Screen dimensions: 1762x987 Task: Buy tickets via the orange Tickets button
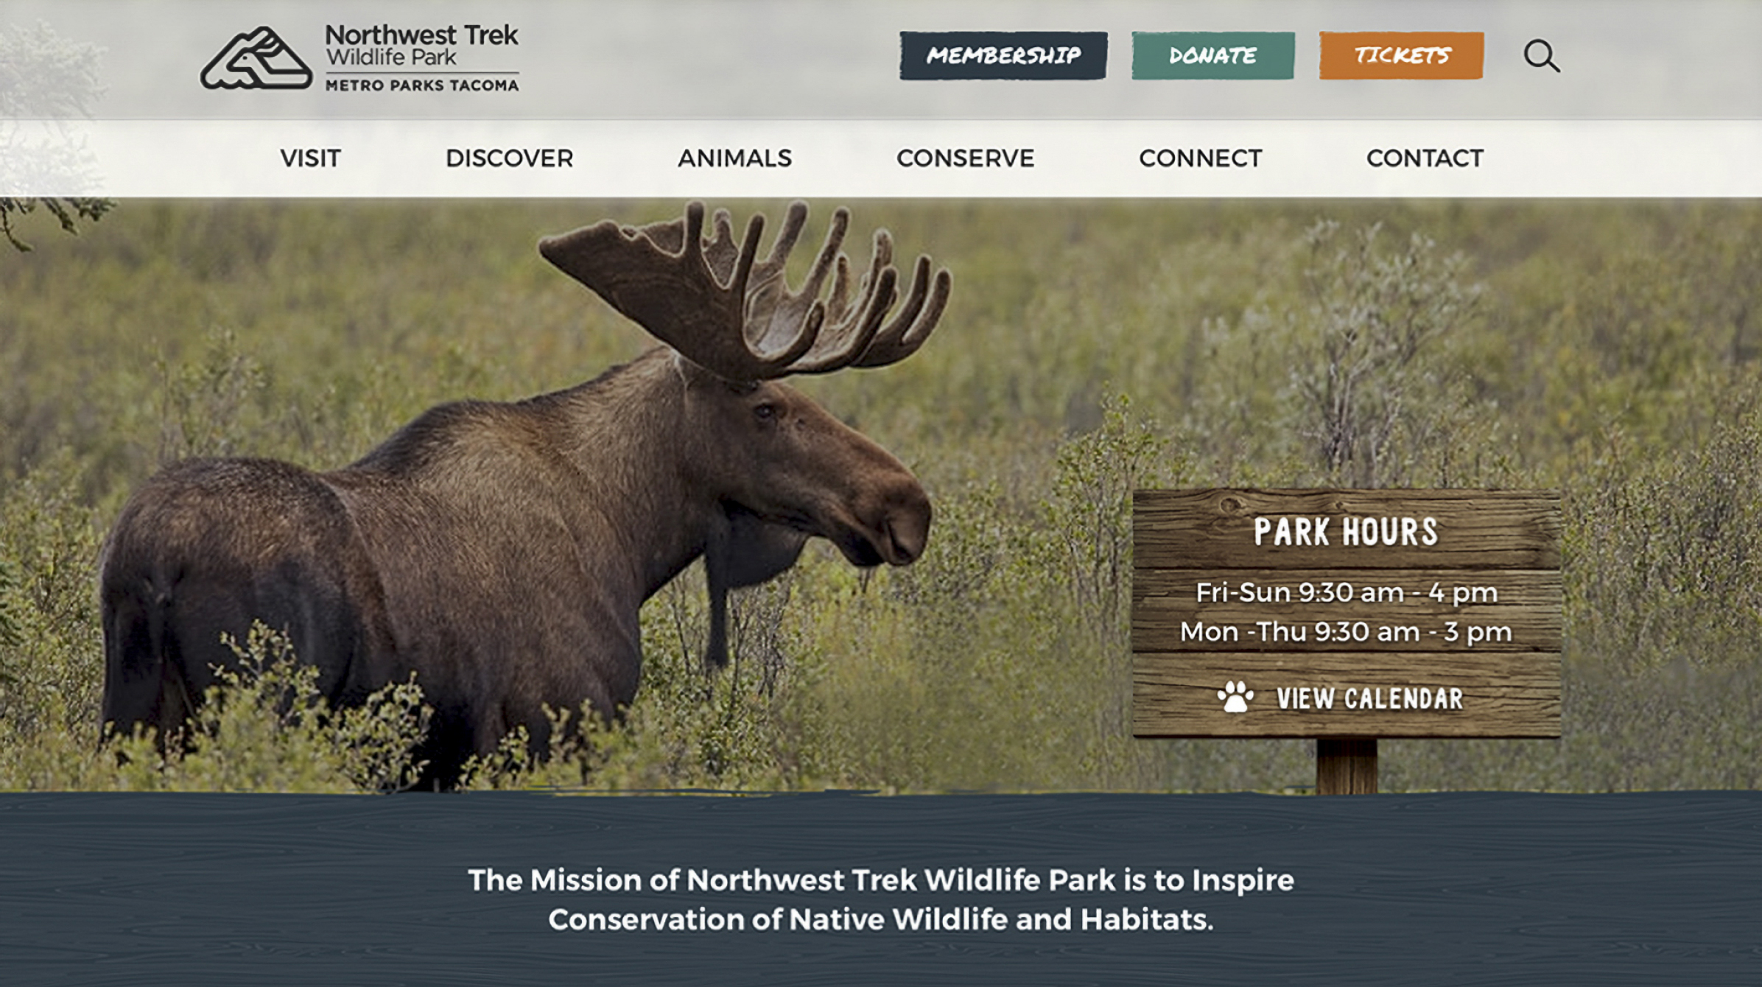(1402, 55)
